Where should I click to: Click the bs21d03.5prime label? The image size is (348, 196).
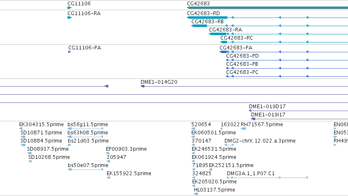(x=88, y=141)
